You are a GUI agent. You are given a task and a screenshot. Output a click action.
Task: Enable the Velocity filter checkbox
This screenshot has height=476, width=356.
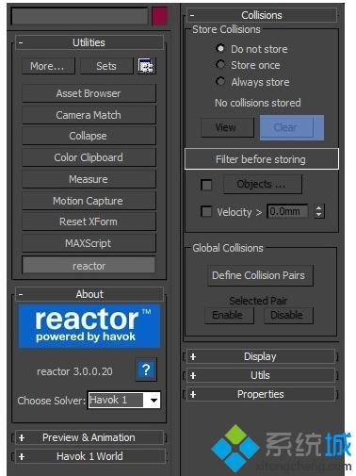pos(206,211)
